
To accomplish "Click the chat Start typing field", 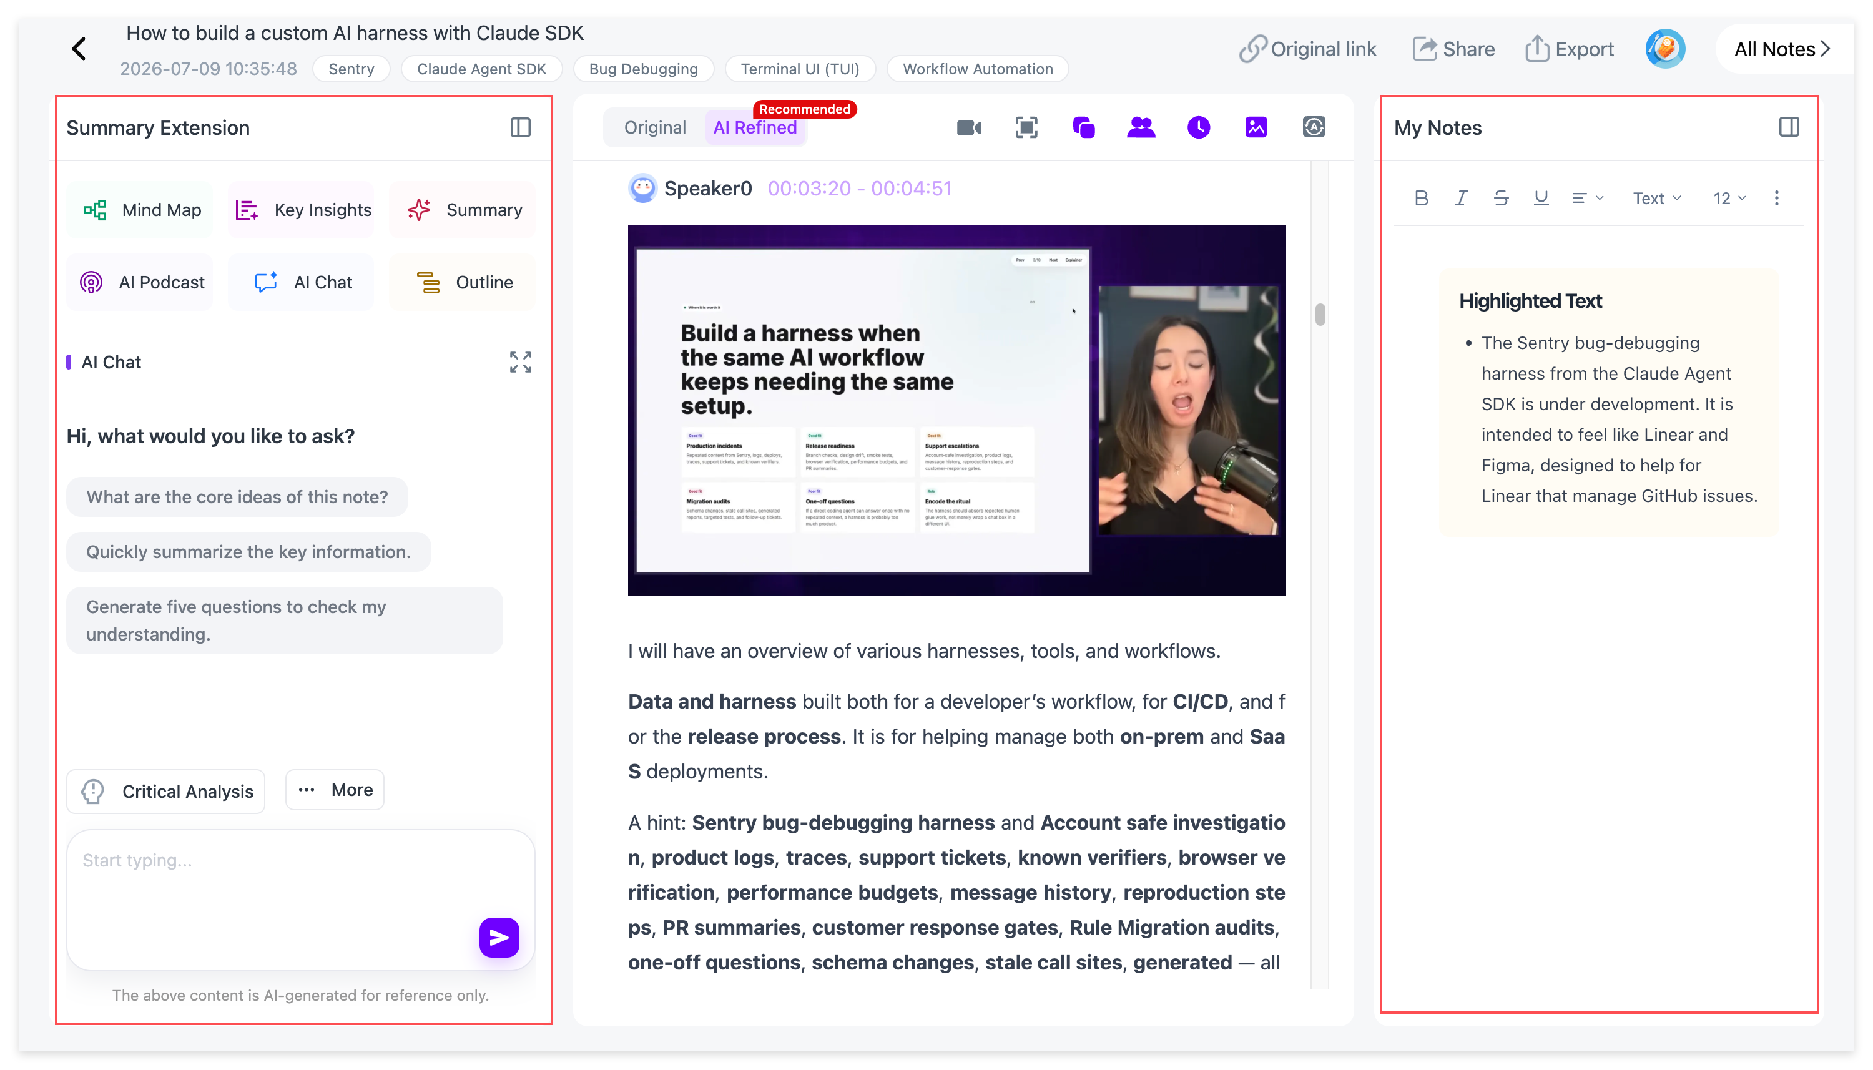I will click(x=300, y=900).
